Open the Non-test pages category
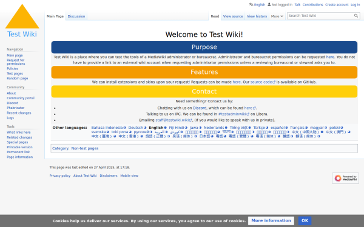The height and width of the screenshot is (227, 364). click(85, 148)
